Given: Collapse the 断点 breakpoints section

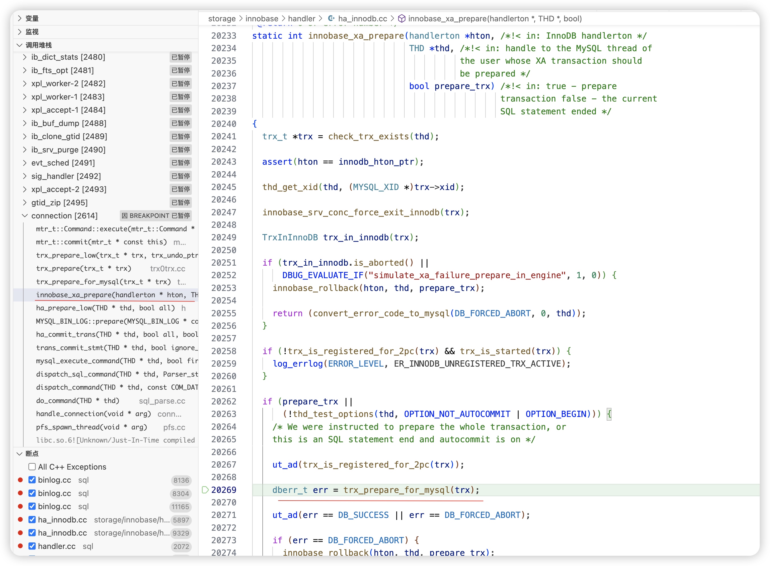Looking at the screenshot, I should (x=20, y=454).
